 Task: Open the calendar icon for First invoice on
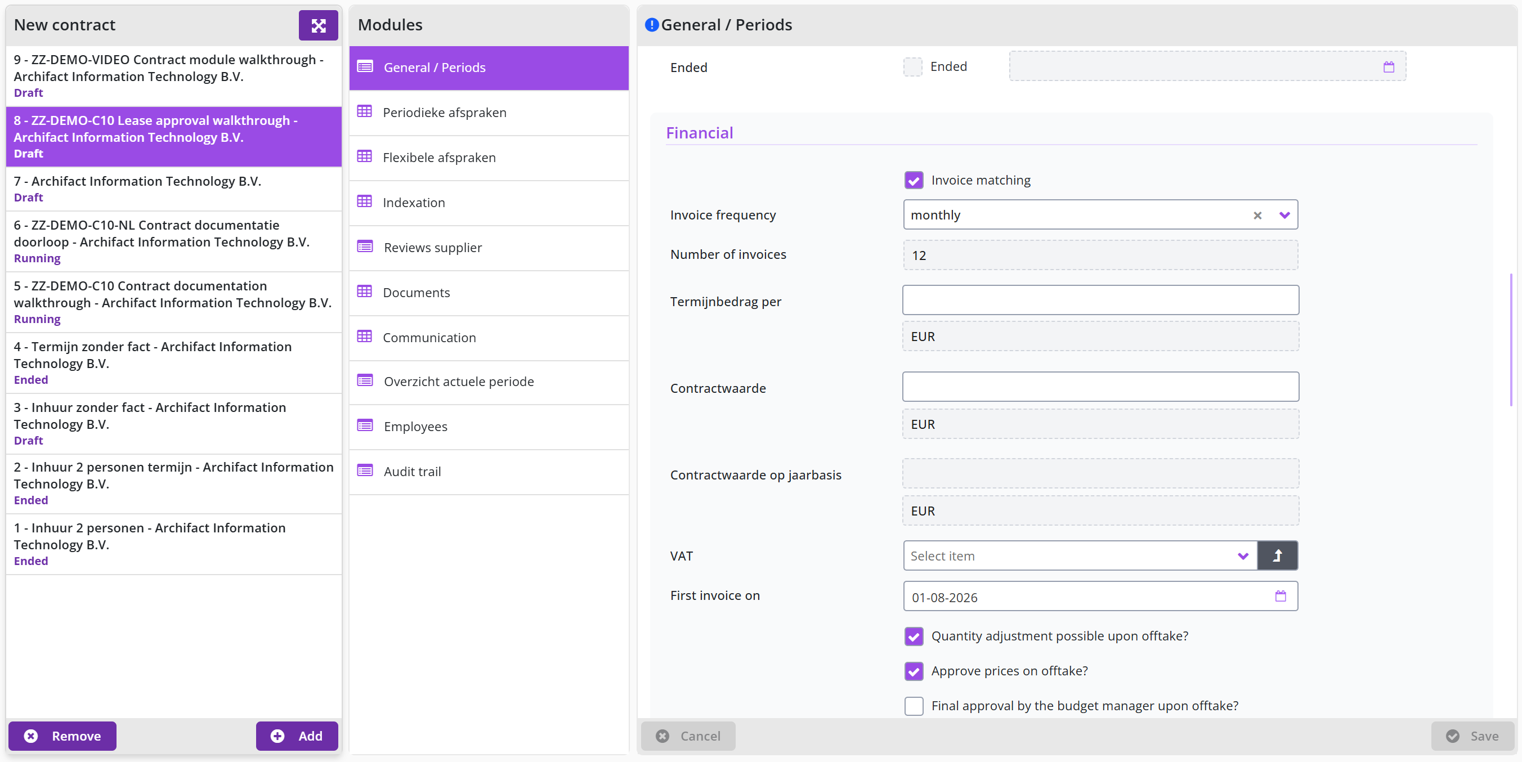pyautogui.click(x=1281, y=596)
